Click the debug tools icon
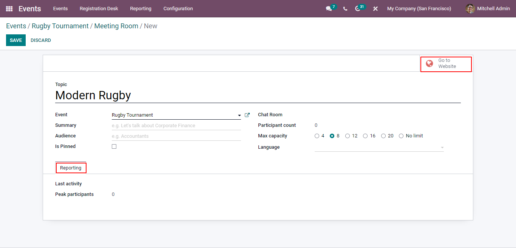Viewport: 516px width, 248px height. pos(375,9)
